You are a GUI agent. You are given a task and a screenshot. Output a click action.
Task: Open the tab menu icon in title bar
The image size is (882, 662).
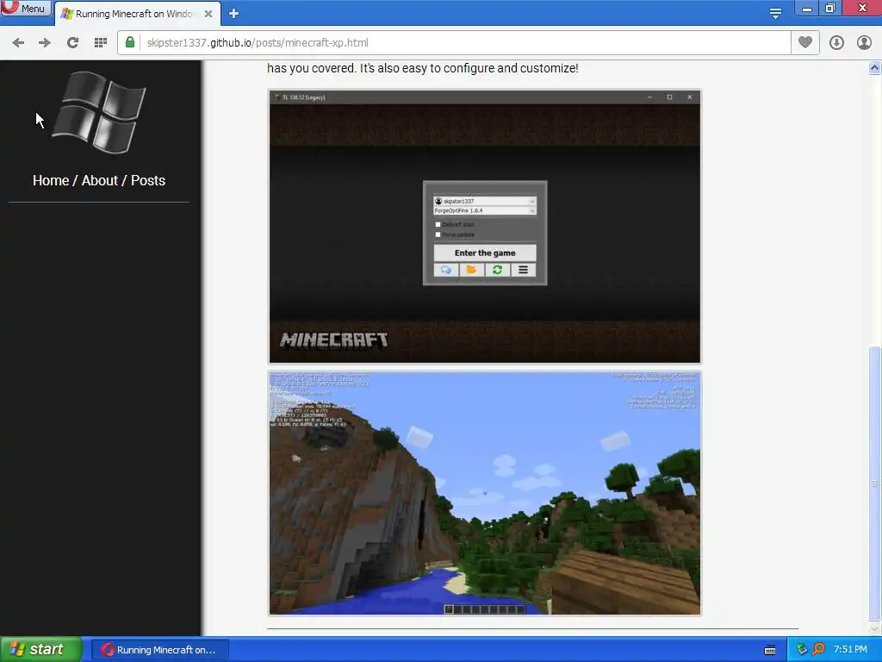coord(775,13)
